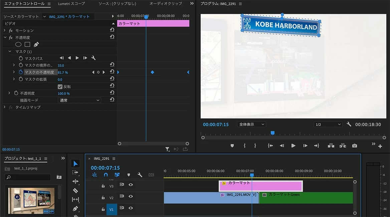The height and width of the screenshot is (217, 390).
Task: Collapse the 不透明度 effect
Action: (x=5, y=37)
